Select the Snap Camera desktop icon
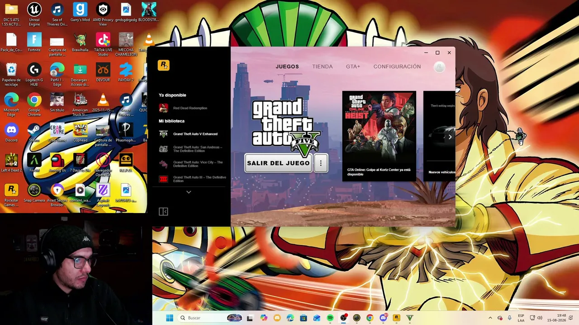This screenshot has width=579, height=325. point(34,193)
